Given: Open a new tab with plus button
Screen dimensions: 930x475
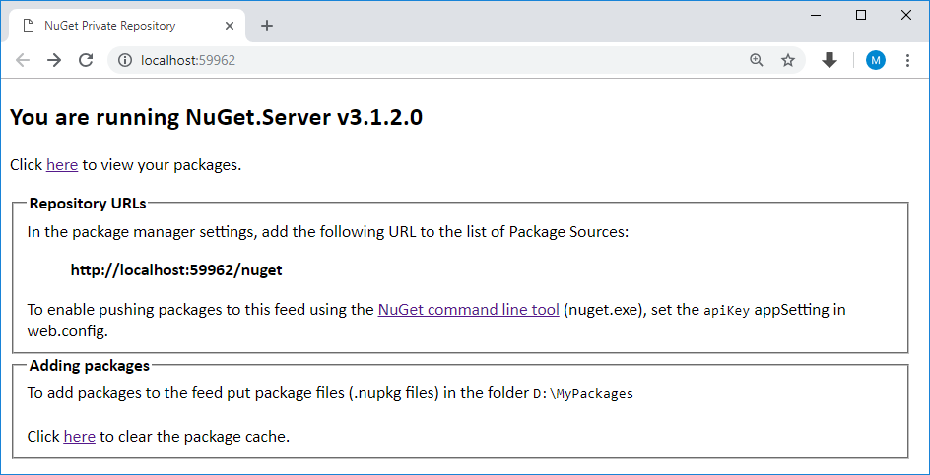Looking at the screenshot, I should pyautogui.click(x=267, y=26).
